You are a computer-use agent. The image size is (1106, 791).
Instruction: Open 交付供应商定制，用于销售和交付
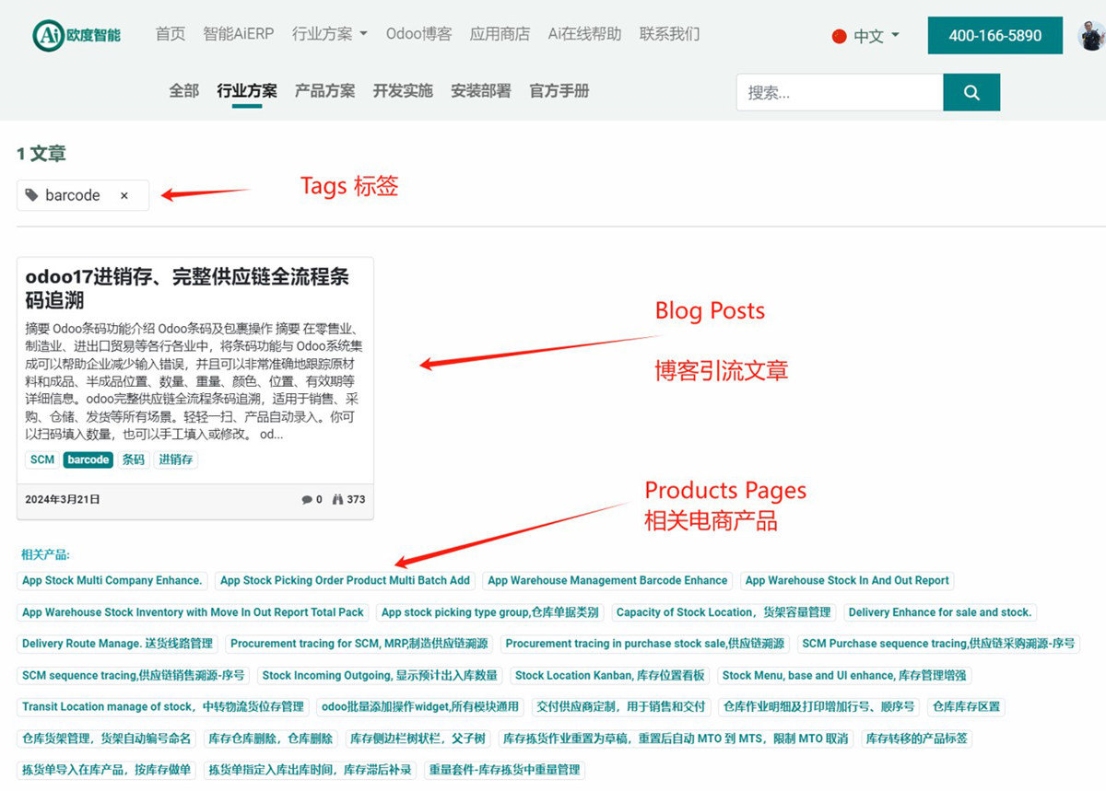coord(620,706)
